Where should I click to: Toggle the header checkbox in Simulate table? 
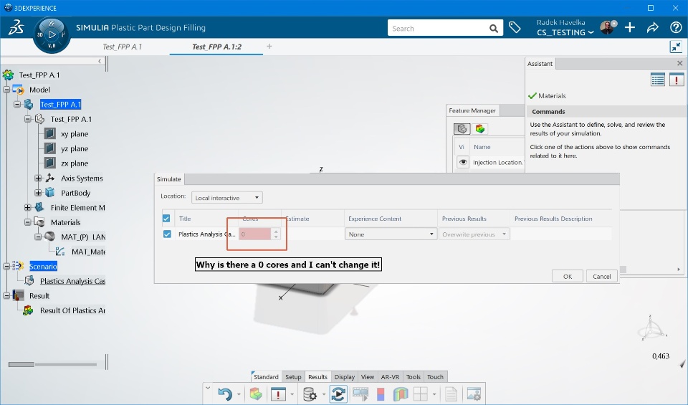pos(166,218)
